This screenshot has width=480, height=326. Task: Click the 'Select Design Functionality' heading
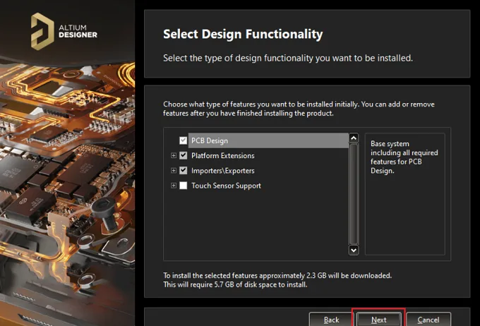[x=243, y=34]
